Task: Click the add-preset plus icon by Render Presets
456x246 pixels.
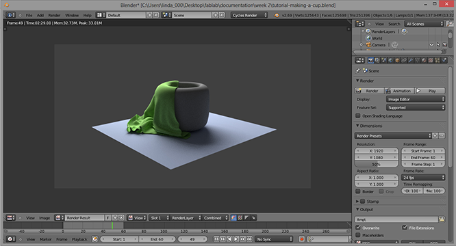Action: pyautogui.click(x=435, y=136)
